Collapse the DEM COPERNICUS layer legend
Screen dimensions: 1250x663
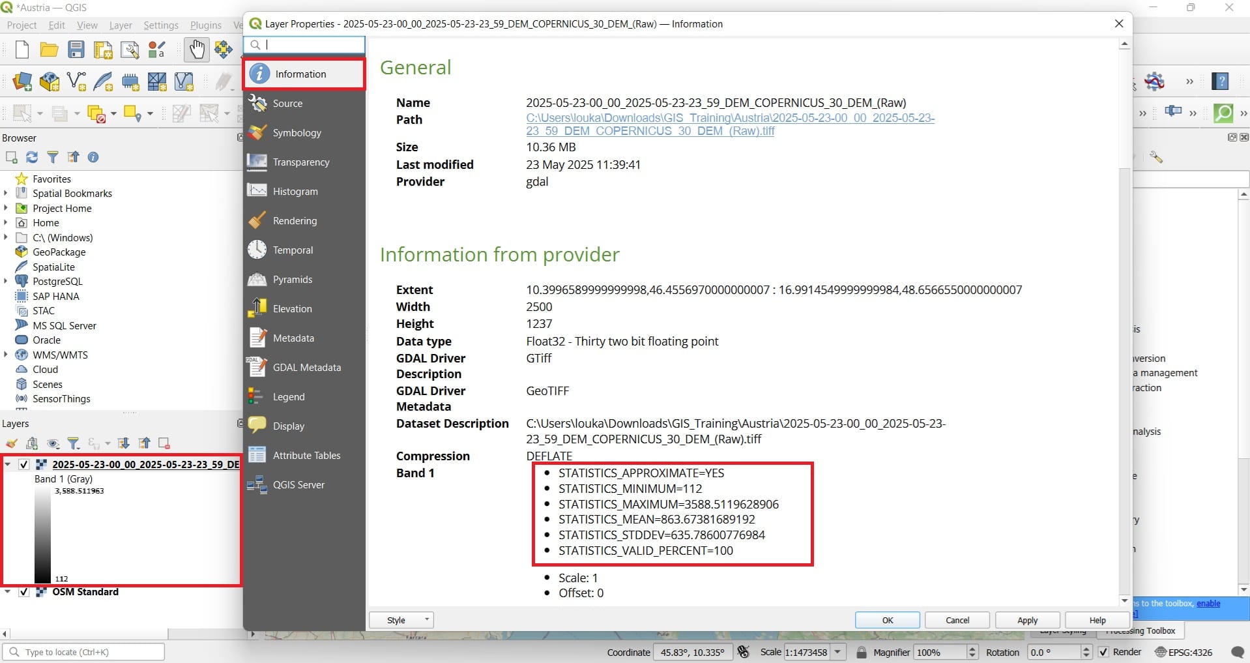[x=8, y=465]
